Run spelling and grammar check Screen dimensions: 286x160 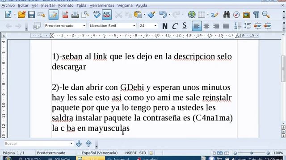[97, 15]
